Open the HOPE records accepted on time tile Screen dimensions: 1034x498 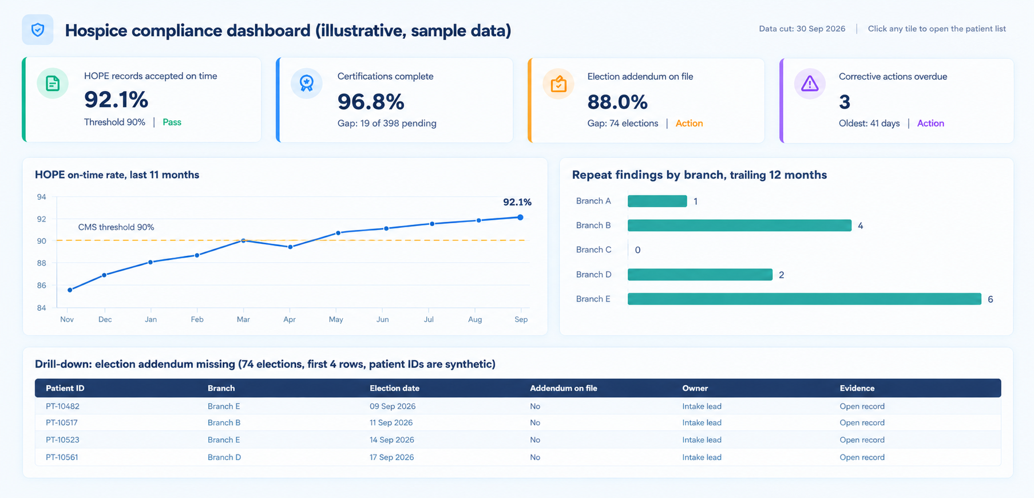pos(142,100)
